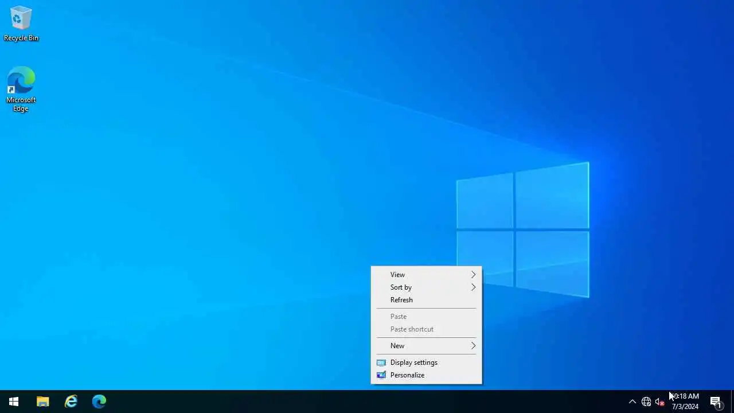Open the network status tray icon
Viewport: 734px width, 413px height.
[x=646, y=402]
